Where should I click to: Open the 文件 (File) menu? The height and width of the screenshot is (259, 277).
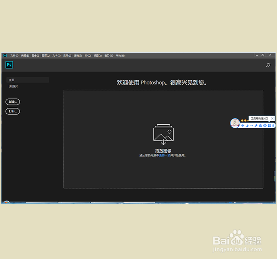coord(14,55)
